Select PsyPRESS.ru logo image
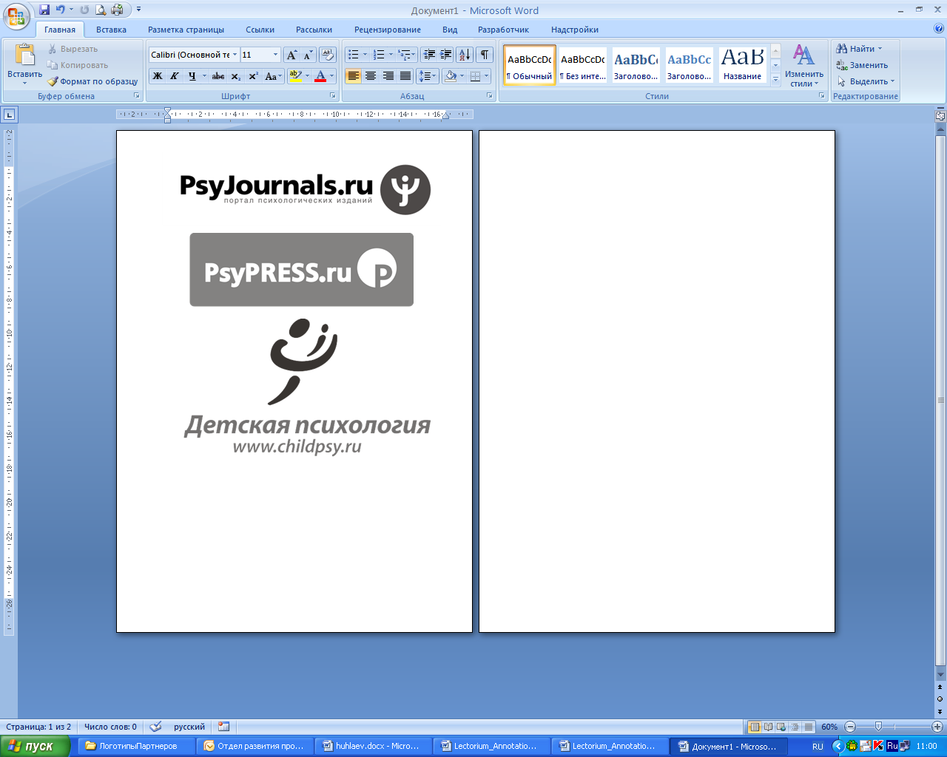This screenshot has width=947, height=757. click(301, 270)
